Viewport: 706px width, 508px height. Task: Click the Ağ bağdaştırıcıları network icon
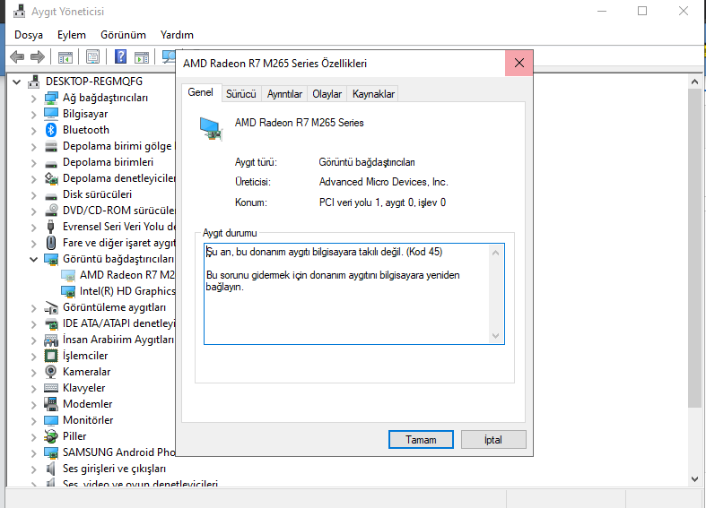[x=51, y=98]
